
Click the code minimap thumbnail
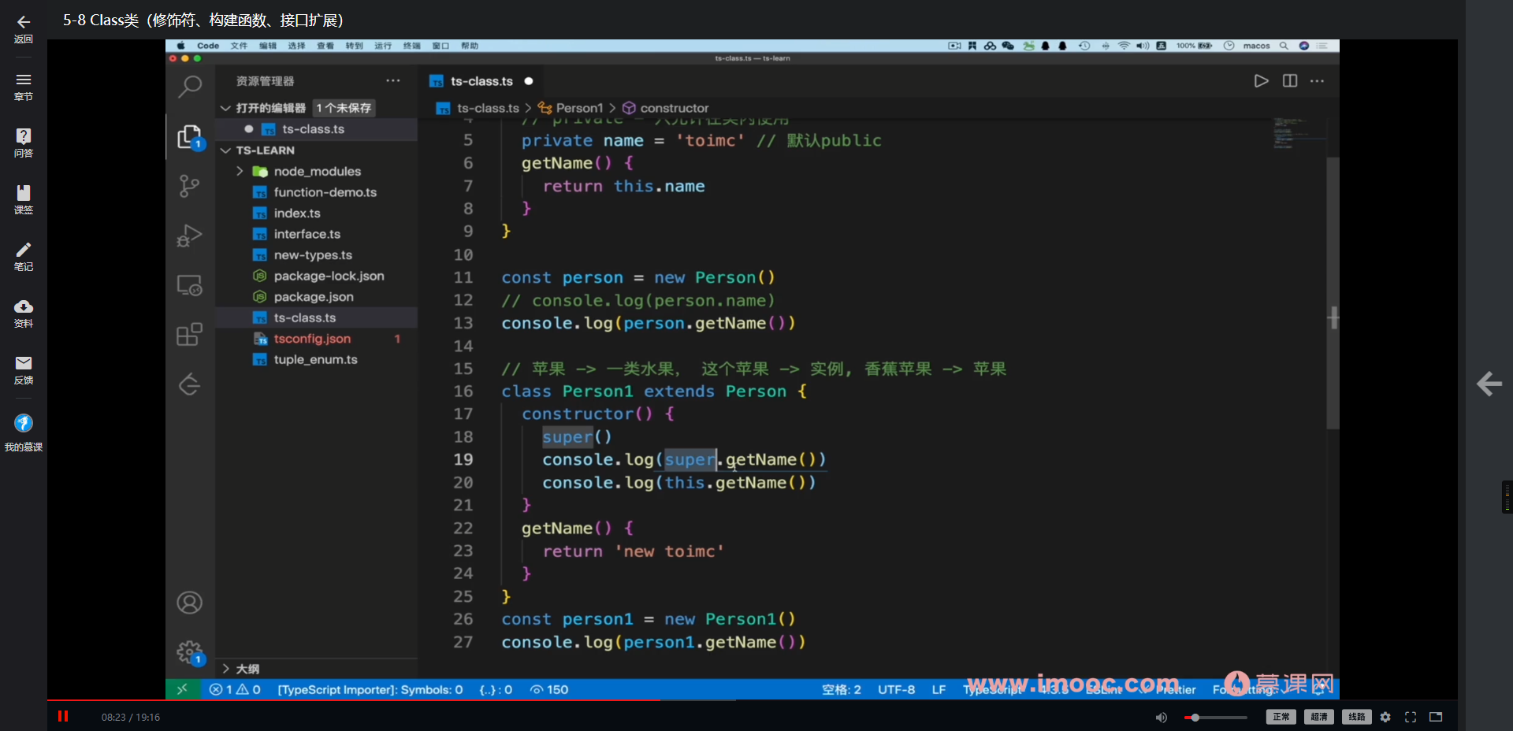[x=1298, y=133]
